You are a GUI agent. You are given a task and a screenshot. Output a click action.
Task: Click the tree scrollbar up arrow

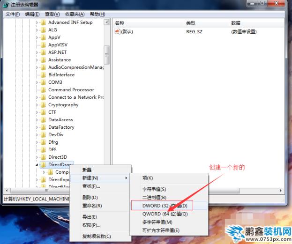click(x=106, y=22)
